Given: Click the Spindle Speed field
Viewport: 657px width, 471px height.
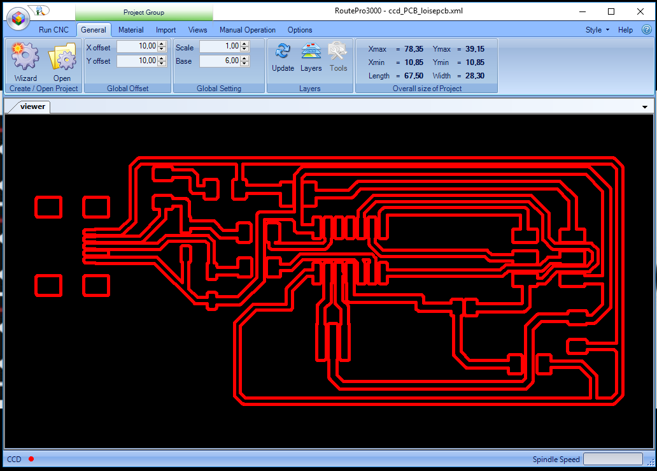Looking at the screenshot, I should tap(613, 459).
